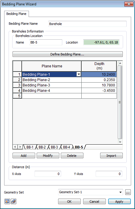Click Define Bedding Plane button

point(68,54)
